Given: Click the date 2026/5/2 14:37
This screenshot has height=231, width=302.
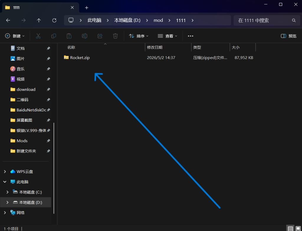Looking at the screenshot, I should (x=161, y=57).
